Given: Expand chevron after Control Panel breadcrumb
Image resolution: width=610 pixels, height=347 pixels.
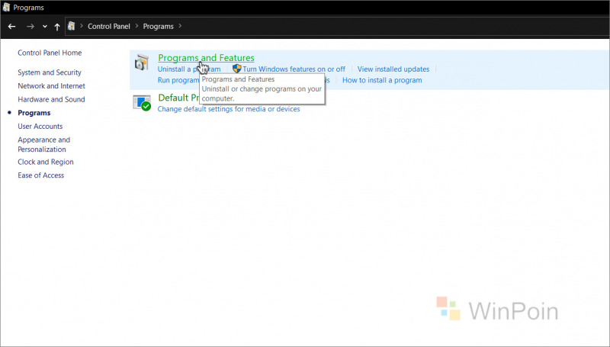Looking at the screenshot, I should click(x=137, y=26).
